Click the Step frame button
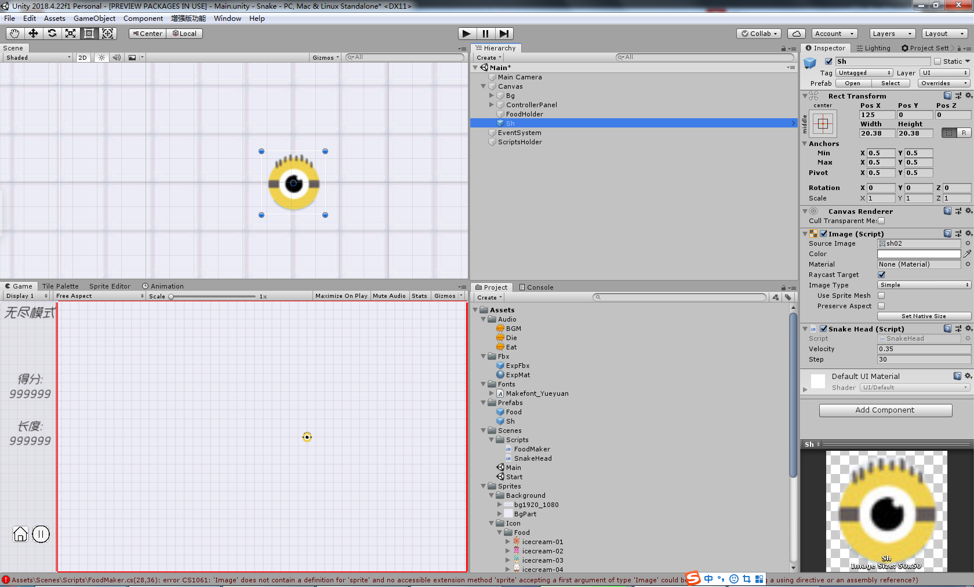 pos(504,34)
